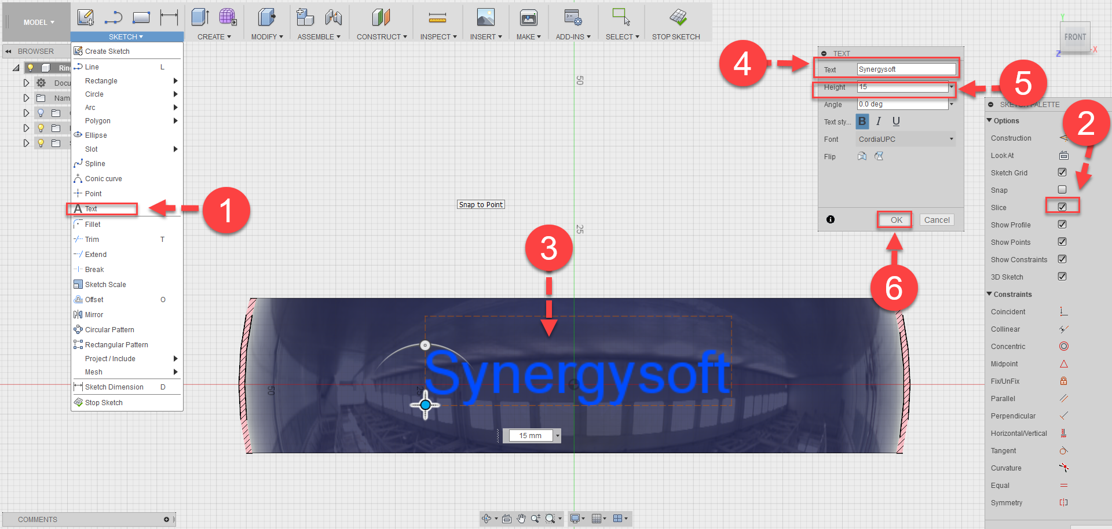Viewport: 1112px width, 529px height.
Task: Open the Height dropdown in the TEXT dialog
Action: point(950,87)
